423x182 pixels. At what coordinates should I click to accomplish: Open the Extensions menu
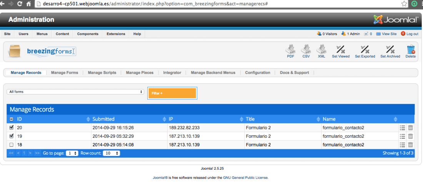click(116, 34)
